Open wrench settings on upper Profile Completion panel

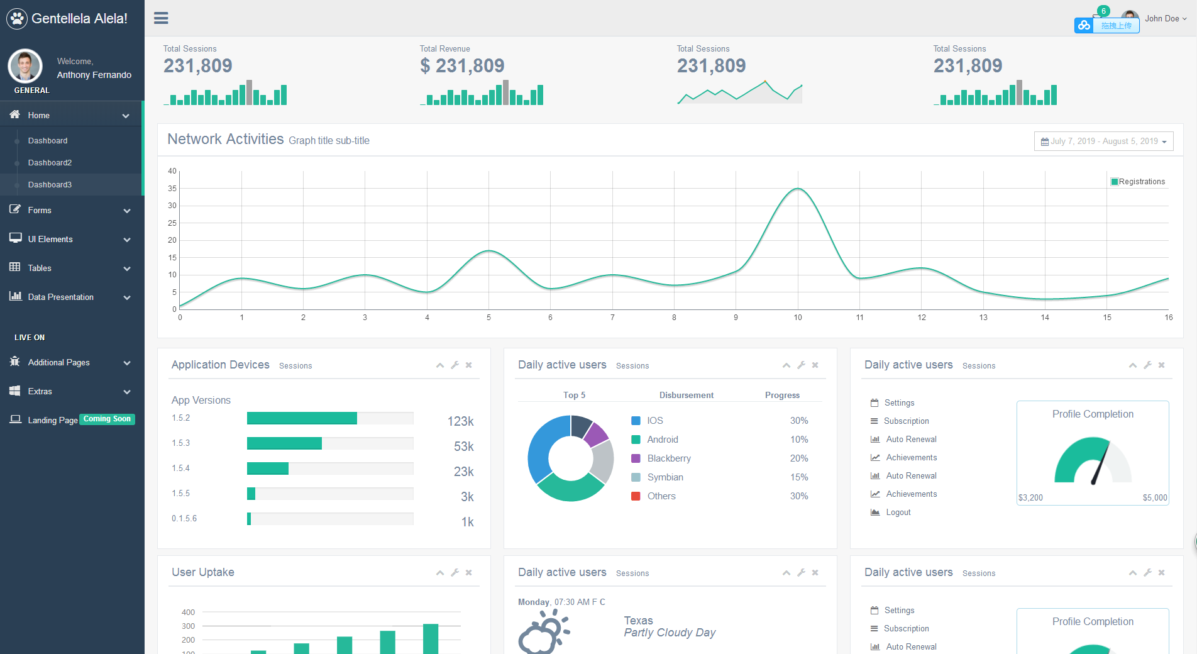click(1147, 365)
